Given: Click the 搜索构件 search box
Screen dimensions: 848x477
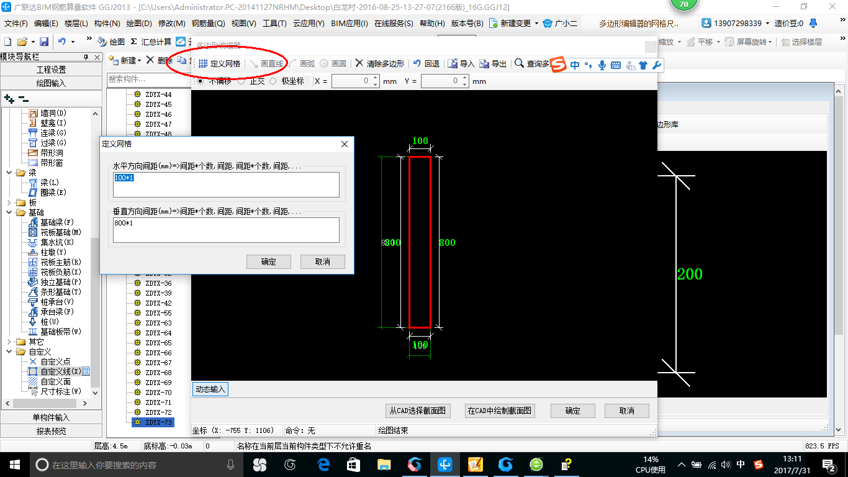Looking at the screenshot, I should (x=148, y=79).
